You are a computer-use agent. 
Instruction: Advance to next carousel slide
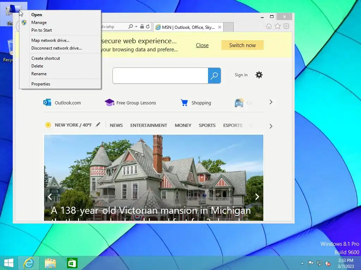coord(257,197)
